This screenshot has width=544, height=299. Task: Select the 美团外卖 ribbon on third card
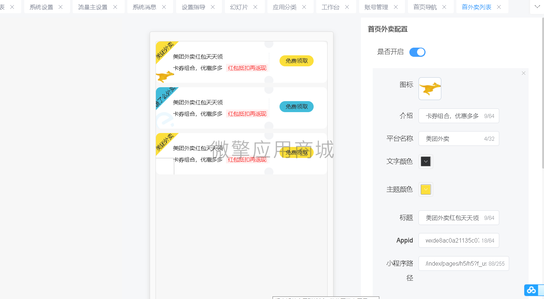(x=165, y=142)
